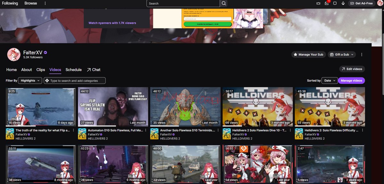Click Manage Your Sub button
The image size is (384, 184).
pyautogui.click(x=308, y=54)
